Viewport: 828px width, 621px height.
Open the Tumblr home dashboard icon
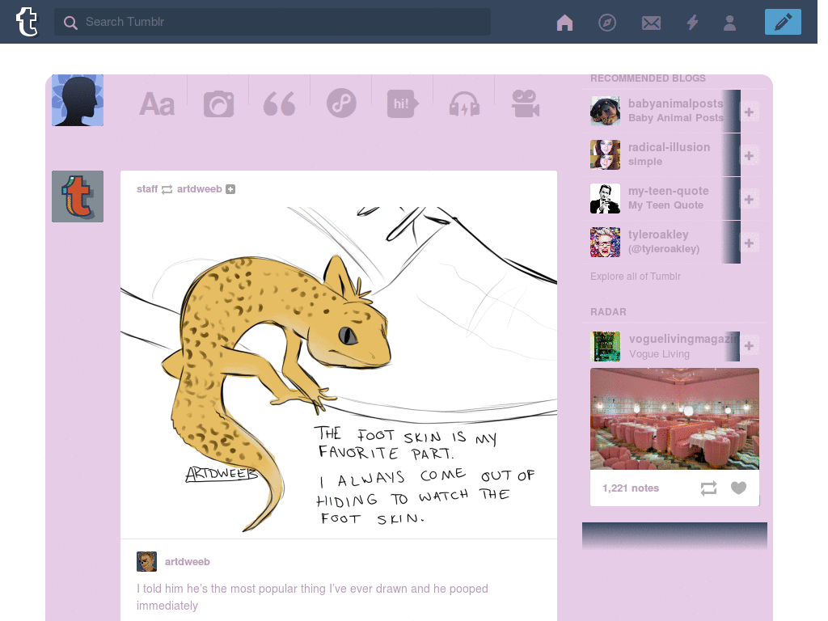coord(564,22)
